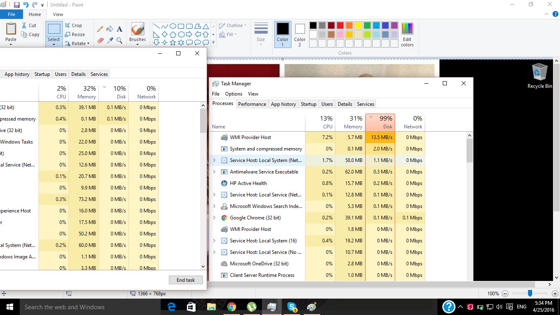The width and height of the screenshot is (560, 315).
Task: Select the Color picker eyedropper tool
Action: click(x=110, y=40)
